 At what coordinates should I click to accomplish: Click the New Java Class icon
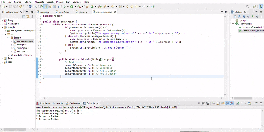pos(92,7)
